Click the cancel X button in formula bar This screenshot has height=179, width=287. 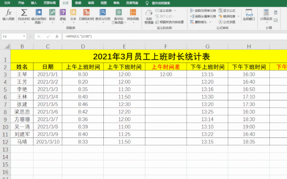click(x=39, y=37)
